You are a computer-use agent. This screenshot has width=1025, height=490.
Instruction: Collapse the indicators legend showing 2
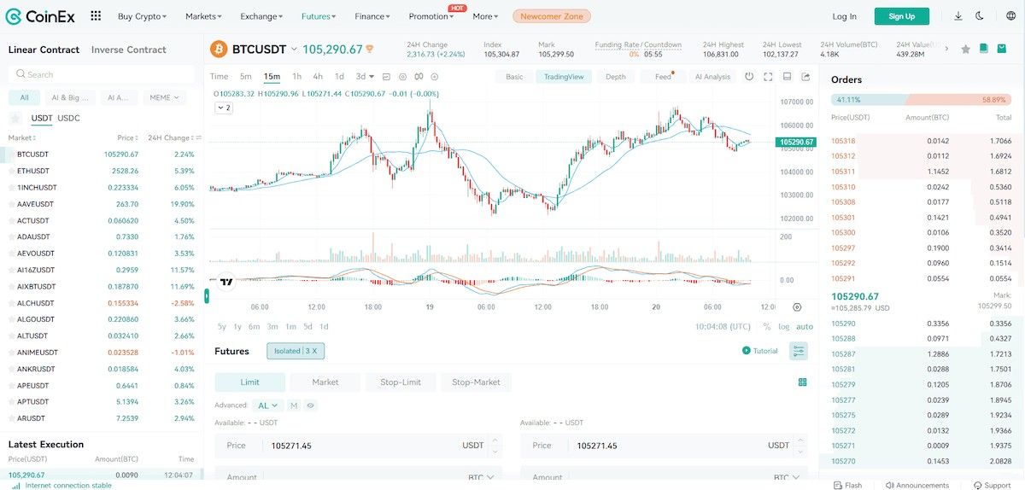click(223, 108)
